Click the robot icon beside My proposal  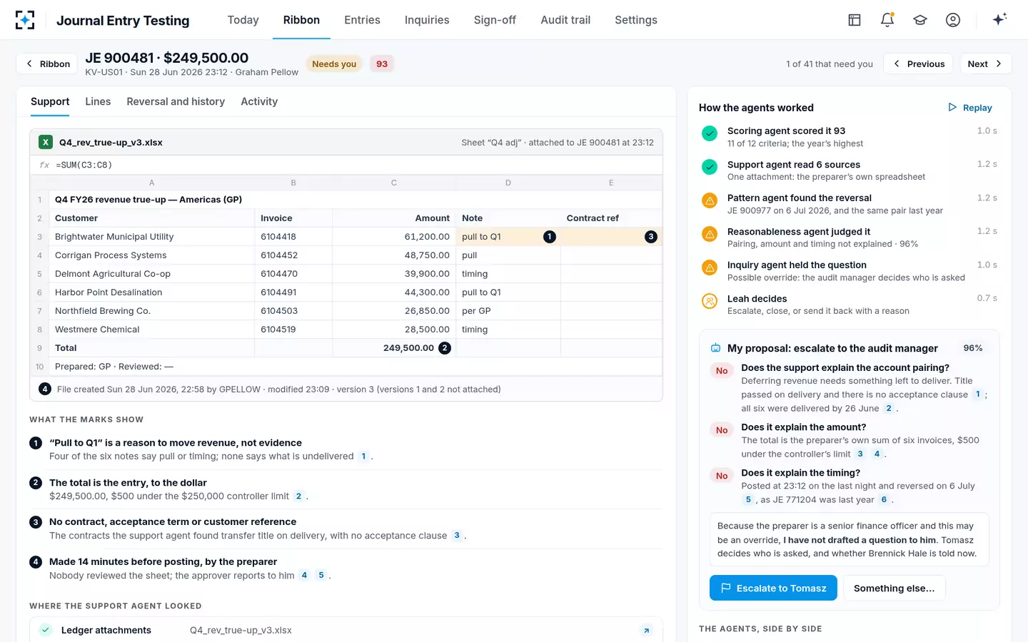coord(715,348)
